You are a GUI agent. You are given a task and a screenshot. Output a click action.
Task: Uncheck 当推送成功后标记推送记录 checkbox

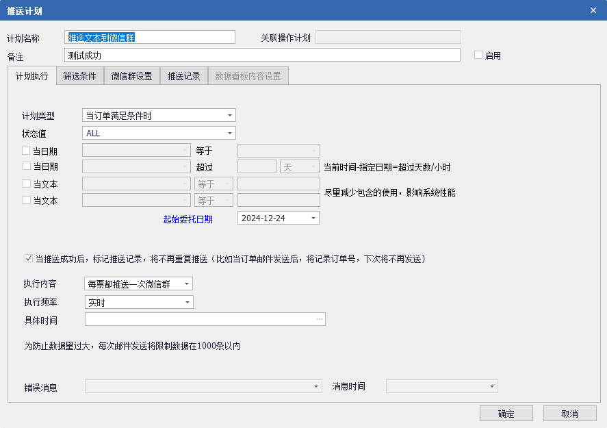click(28, 258)
